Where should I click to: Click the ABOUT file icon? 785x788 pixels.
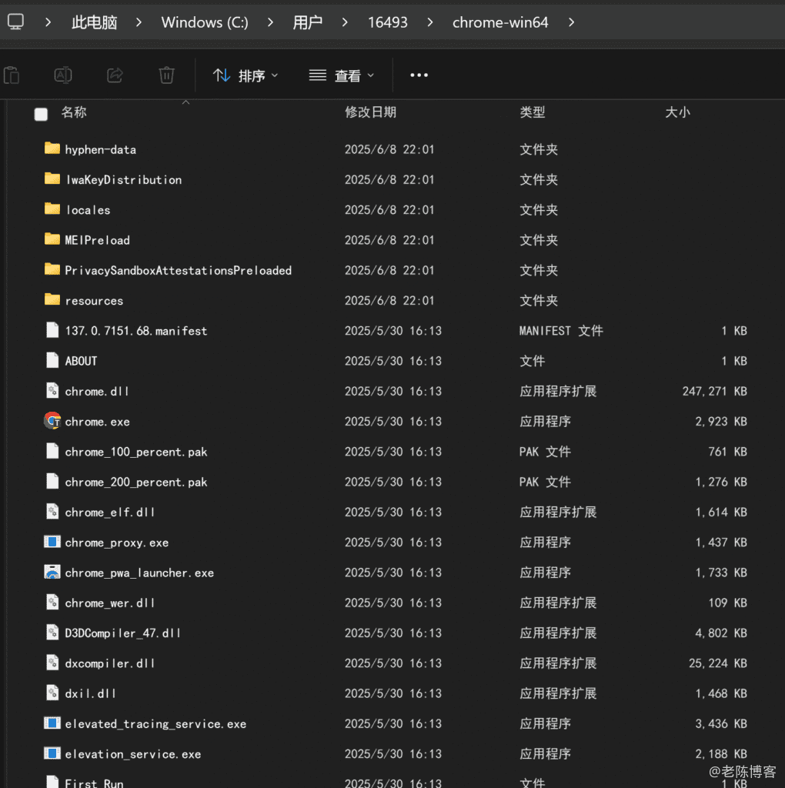coord(52,360)
